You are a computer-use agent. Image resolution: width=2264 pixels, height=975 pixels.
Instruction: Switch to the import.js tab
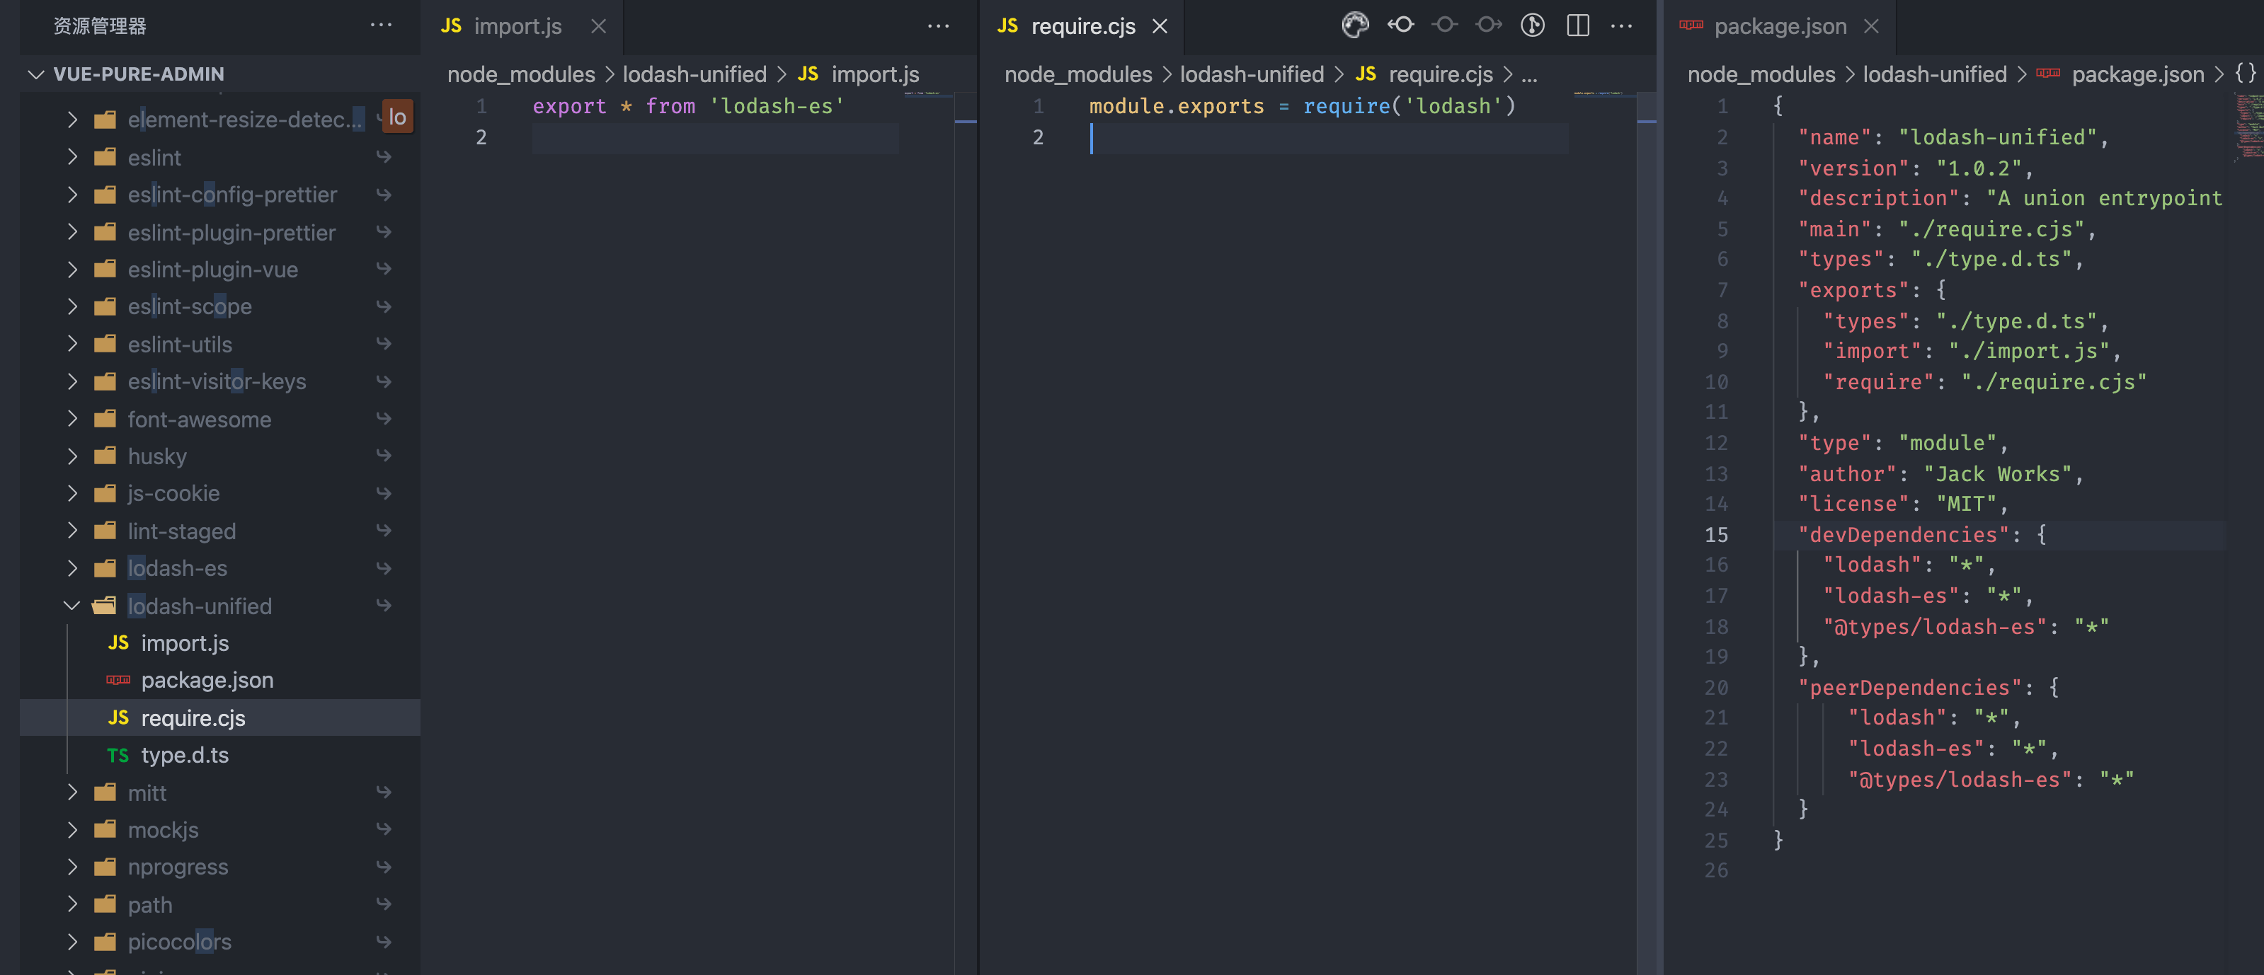(x=517, y=25)
